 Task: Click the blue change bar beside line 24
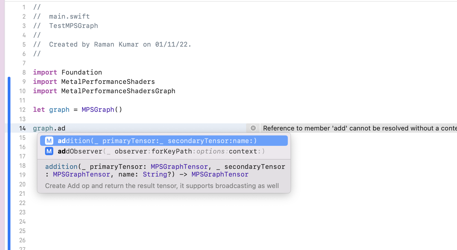coord(9,221)
